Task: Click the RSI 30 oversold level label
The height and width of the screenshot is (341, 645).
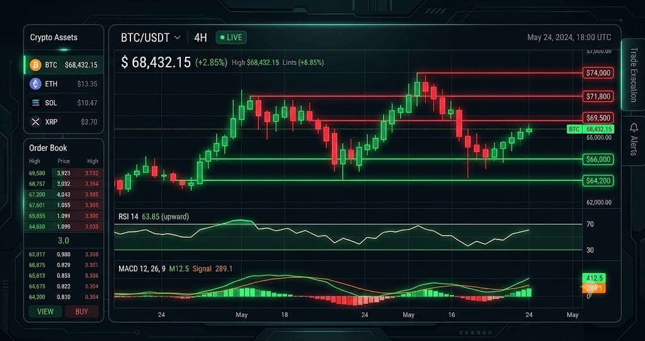Action: [590, 250]
